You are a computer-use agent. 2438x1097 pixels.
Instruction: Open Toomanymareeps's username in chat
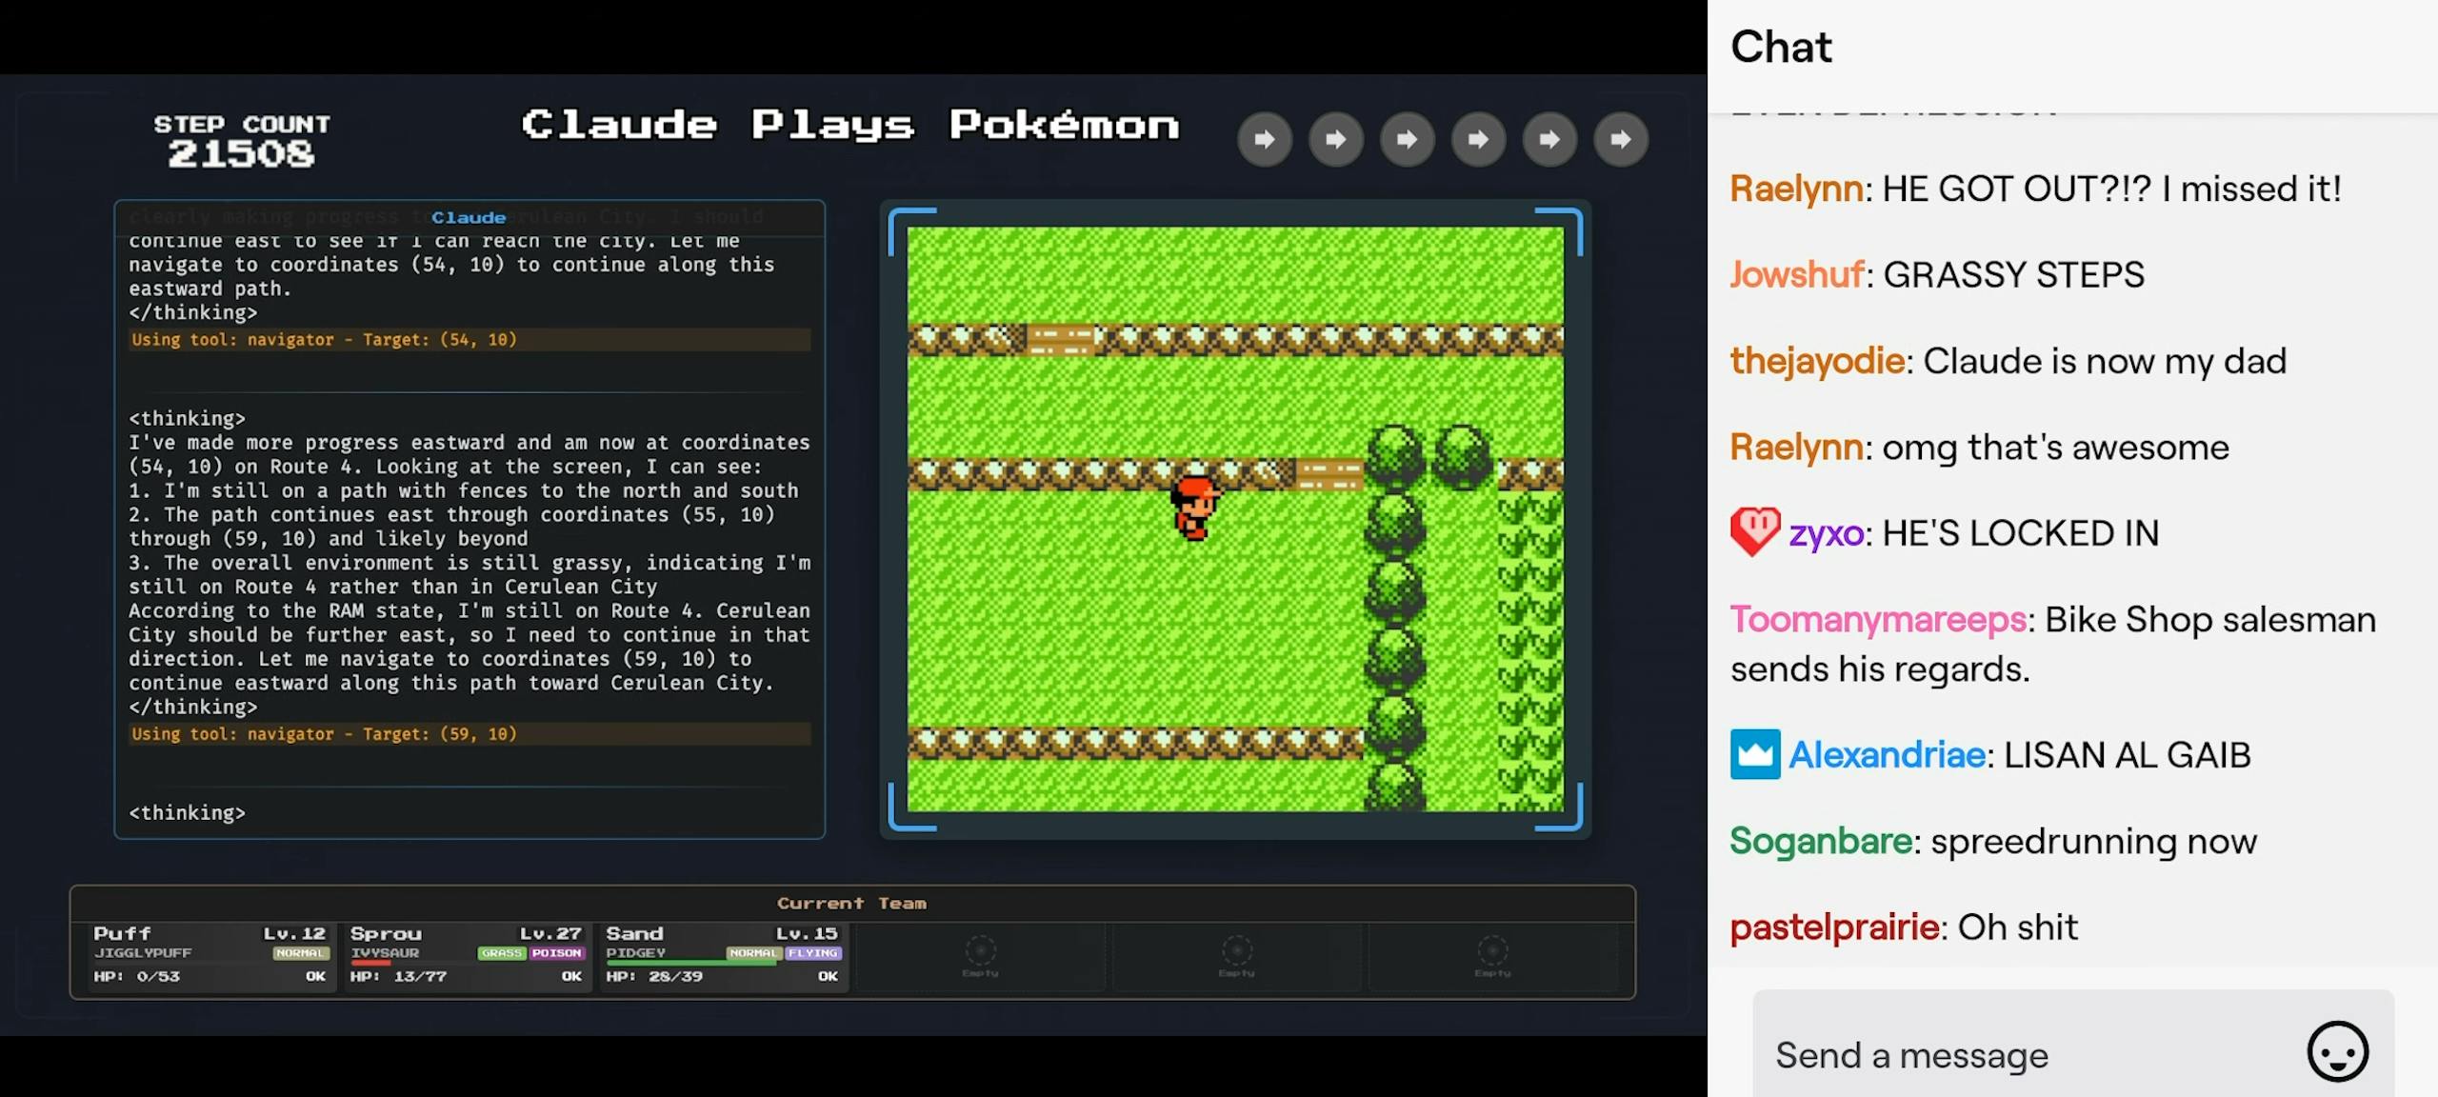(x=1878, y=619)
